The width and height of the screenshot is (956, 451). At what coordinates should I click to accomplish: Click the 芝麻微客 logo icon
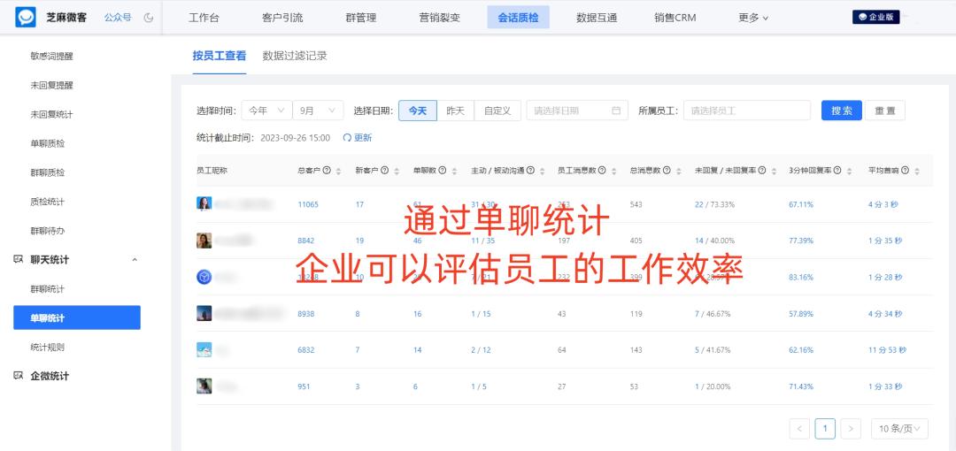click(x=26, y=18)
